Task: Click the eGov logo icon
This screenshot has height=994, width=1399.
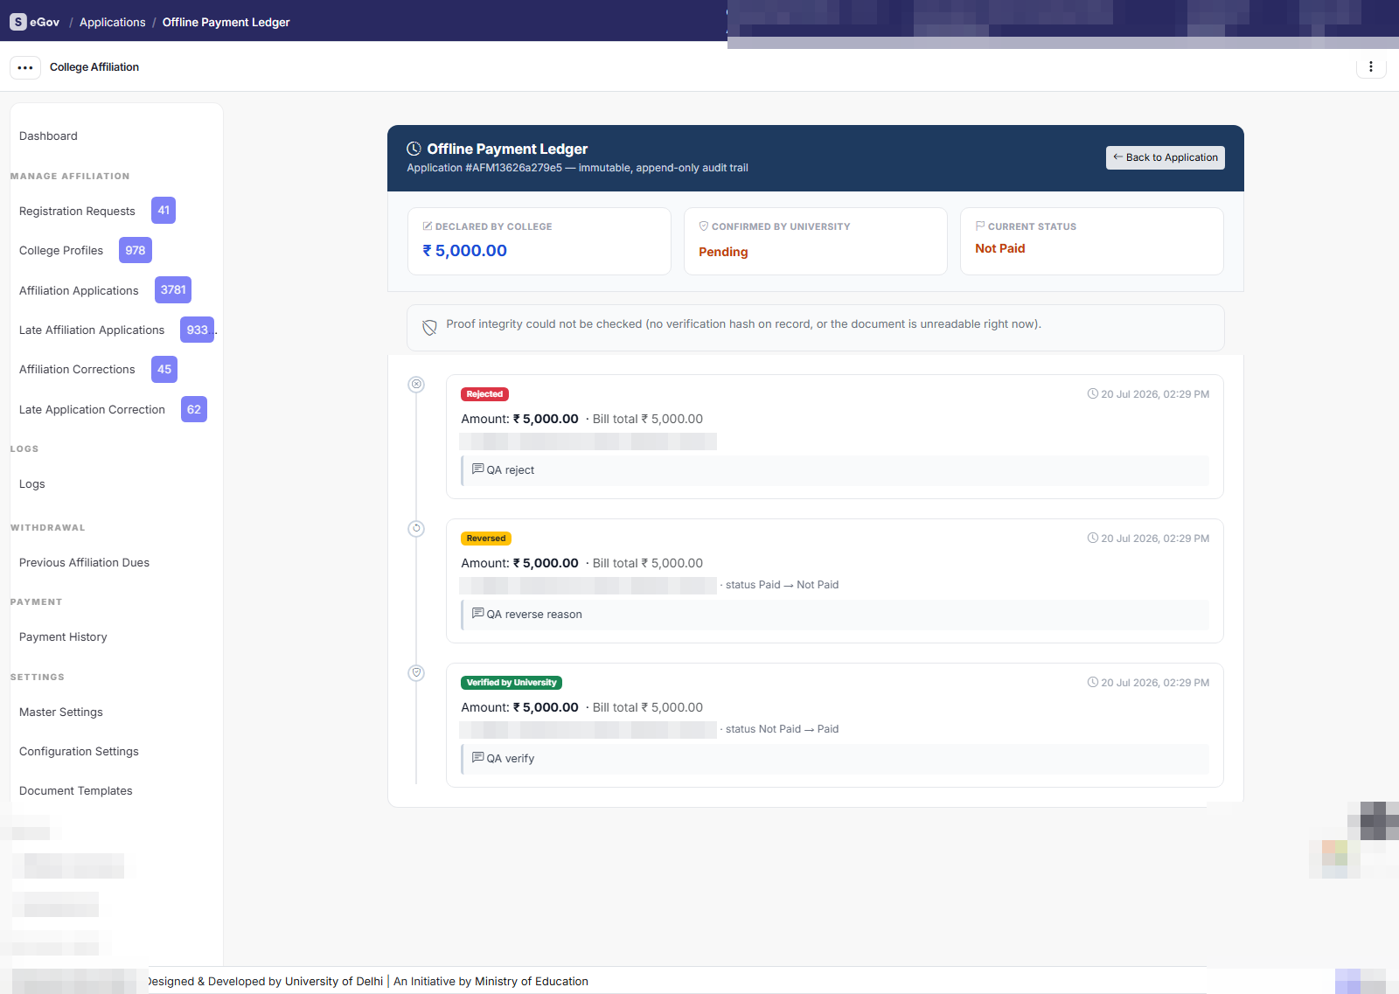Action: tap(18, 22)
